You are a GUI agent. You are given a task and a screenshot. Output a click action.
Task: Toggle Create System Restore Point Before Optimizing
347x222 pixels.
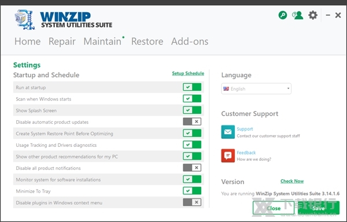(192, 133)
